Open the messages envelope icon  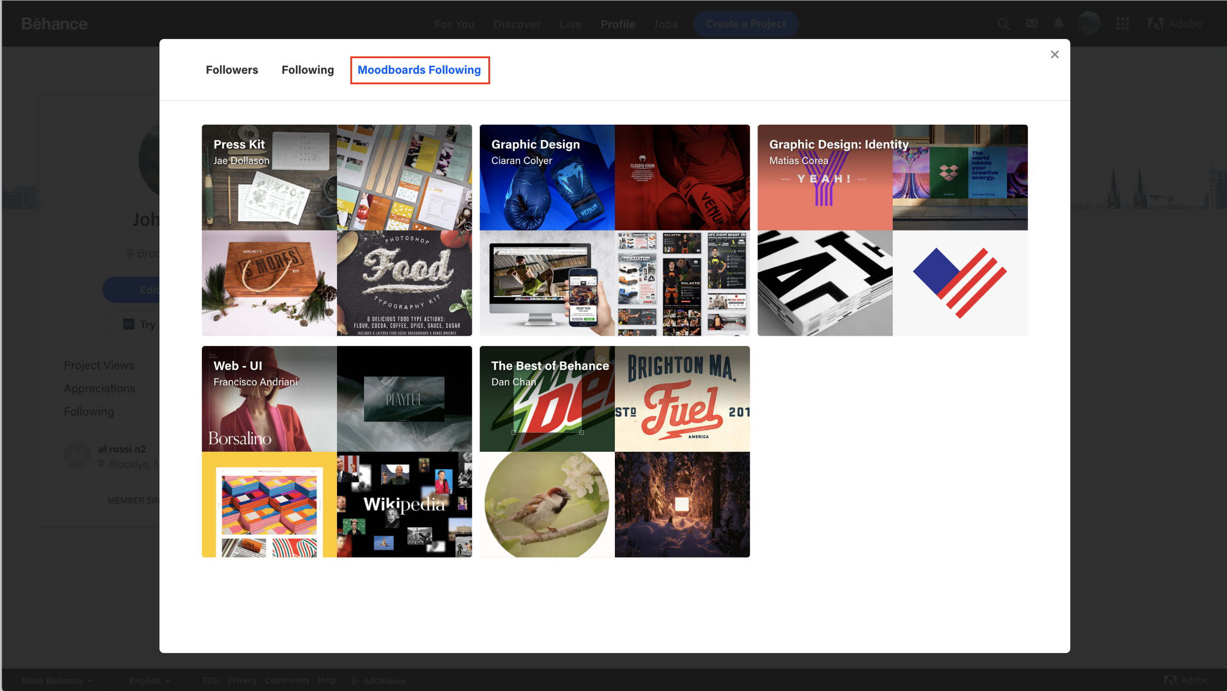click(x=1032, y=23)
